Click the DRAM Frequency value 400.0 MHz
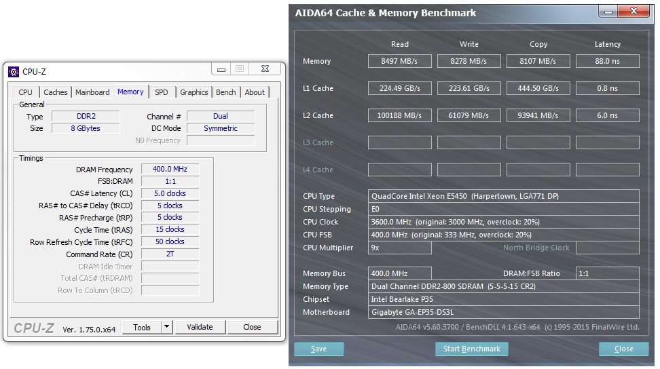660x369 pixels. coord(170,169)
